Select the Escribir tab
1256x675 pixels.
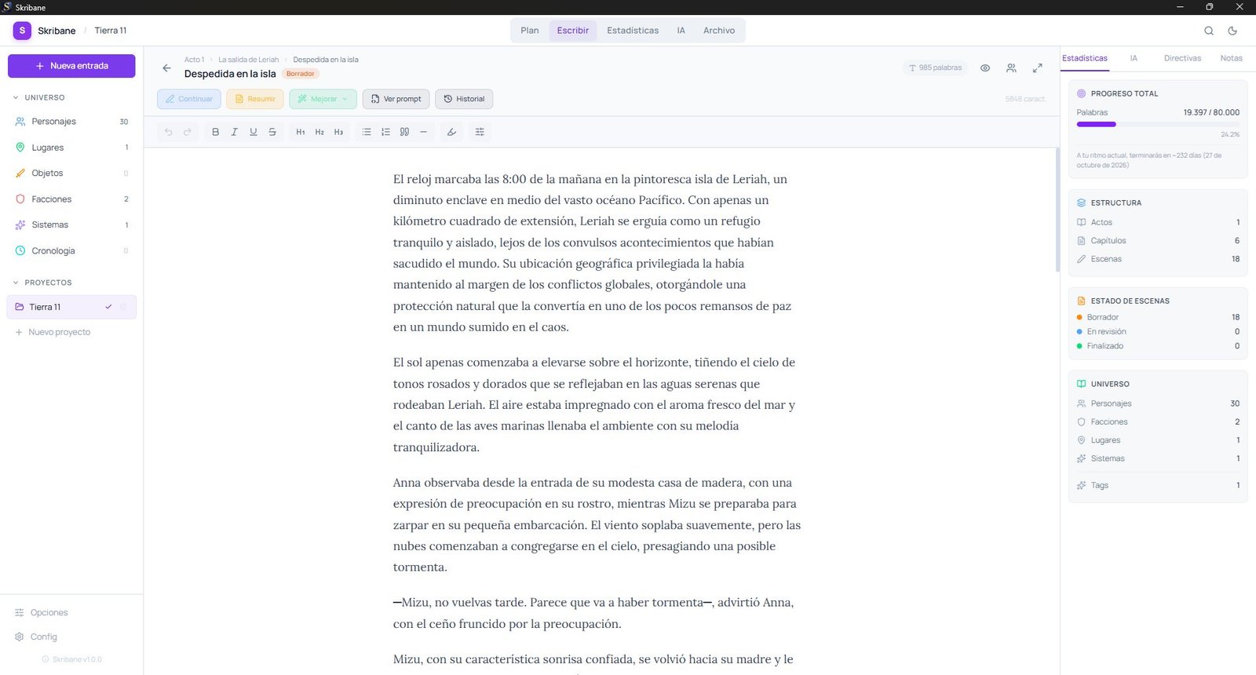pyautogui.click(x=573, y=31)
